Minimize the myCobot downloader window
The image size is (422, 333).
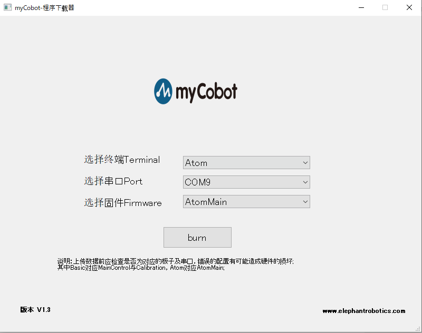pos(361,7)
